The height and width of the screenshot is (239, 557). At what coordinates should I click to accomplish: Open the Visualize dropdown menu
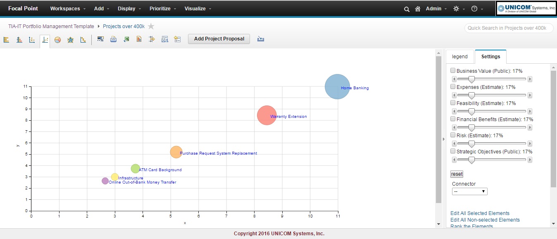click(x=198, y=9)
